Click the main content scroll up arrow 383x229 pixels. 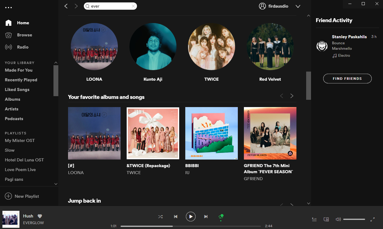(x=309, y=15)
